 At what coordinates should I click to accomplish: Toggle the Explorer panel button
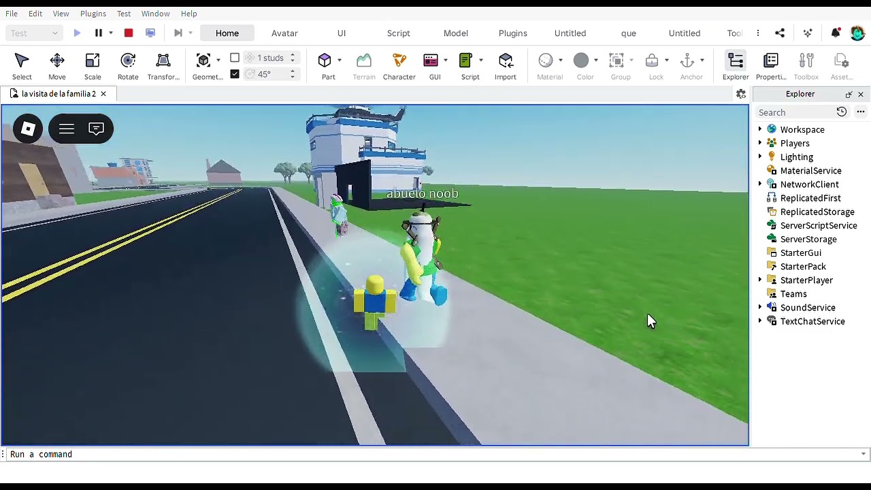[736, 67]
